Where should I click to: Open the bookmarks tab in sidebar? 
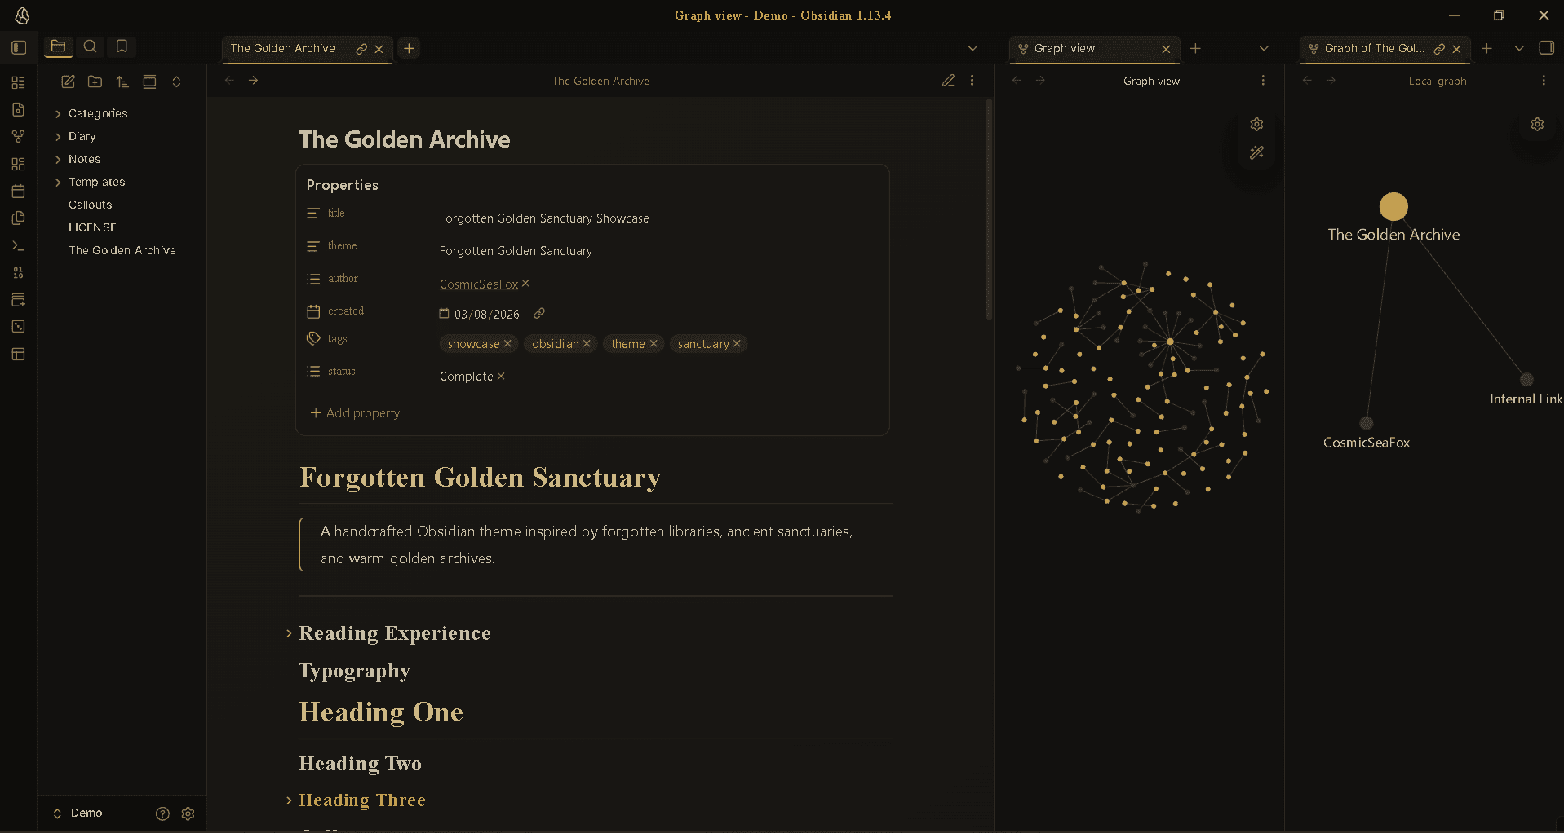click(x=122, y=46)
